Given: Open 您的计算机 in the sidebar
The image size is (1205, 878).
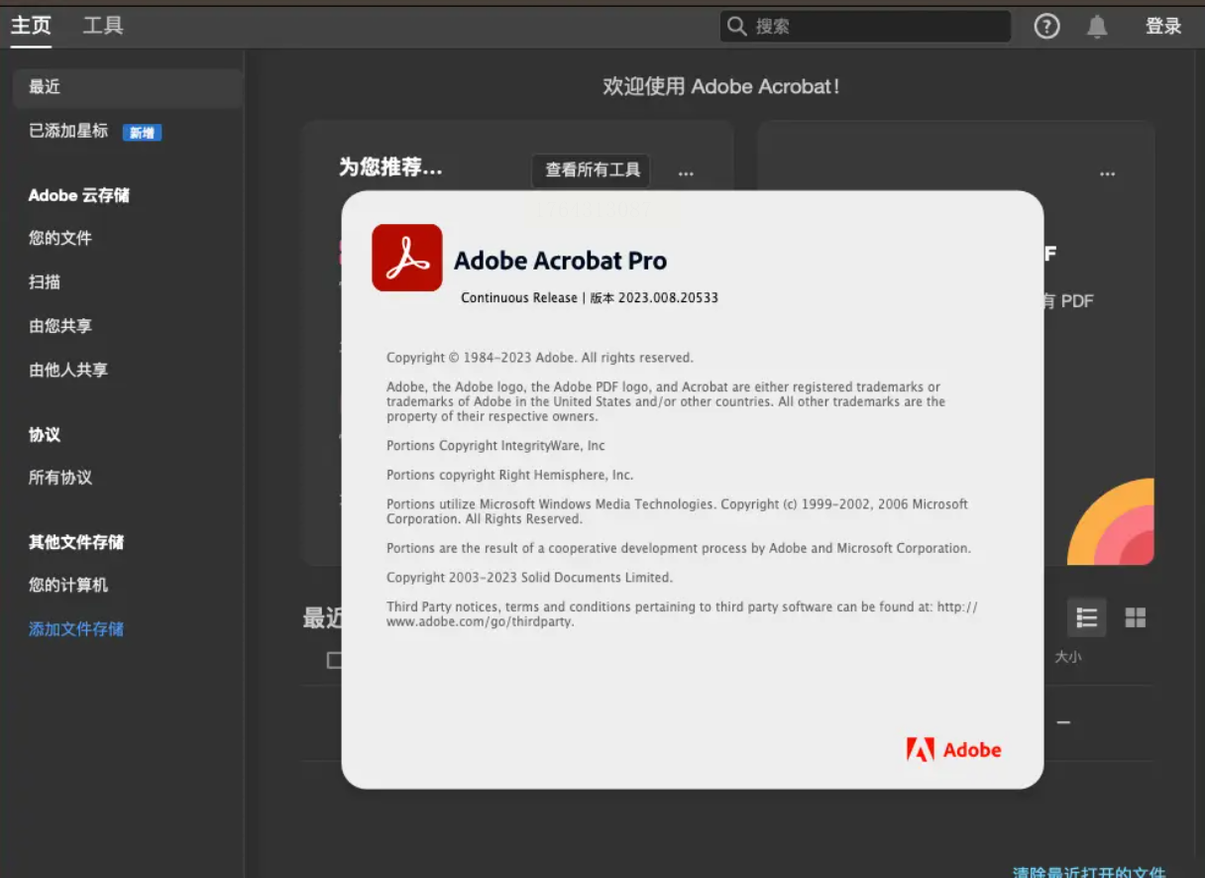Looking at the screenshot, I should 68,586.
